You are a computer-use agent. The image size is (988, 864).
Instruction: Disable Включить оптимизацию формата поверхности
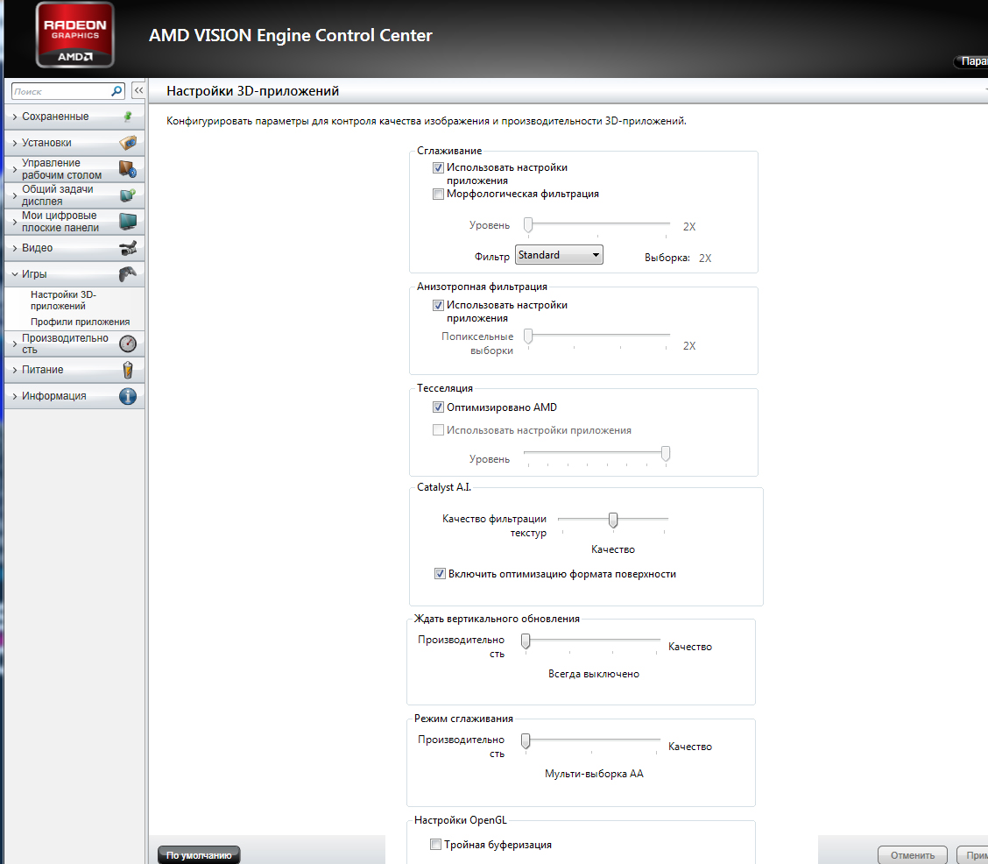pos(440,573)
